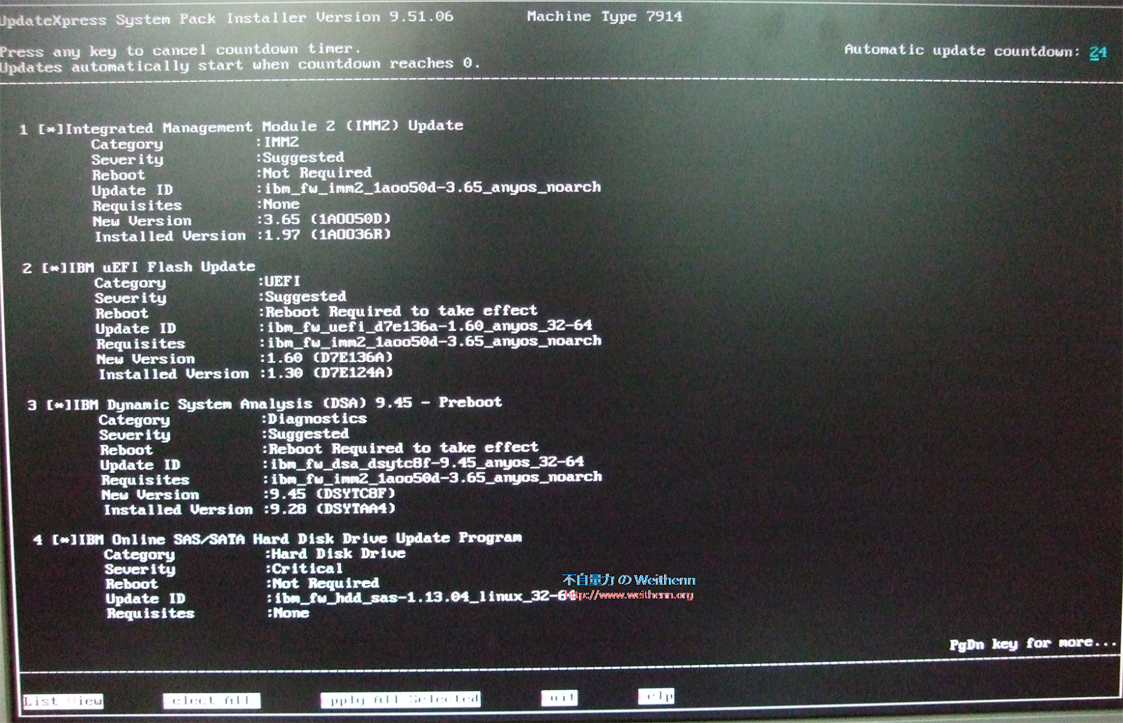The height and width of the screenshot is (723, 1123).
Task: Click the Category value "Hard Disk Drive"
Action: (x=339, y=553)
